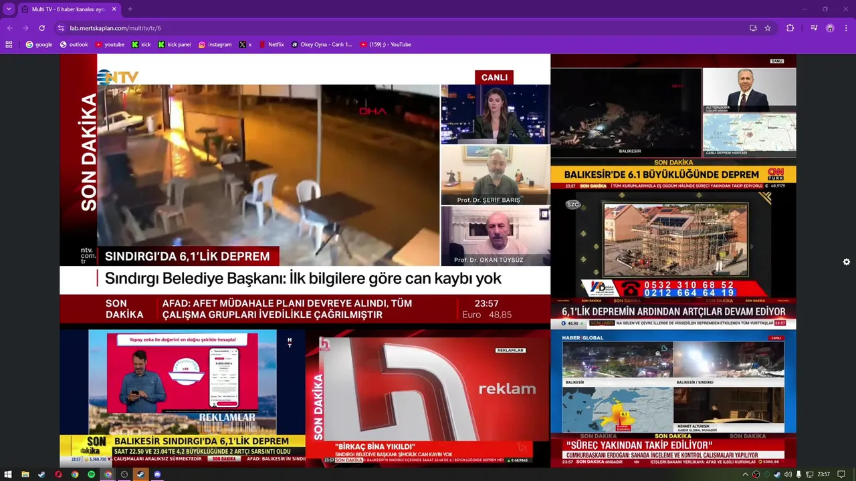Open the volume control in system tray
Viewport: 856px width, 481px height.
coord(788,474)
